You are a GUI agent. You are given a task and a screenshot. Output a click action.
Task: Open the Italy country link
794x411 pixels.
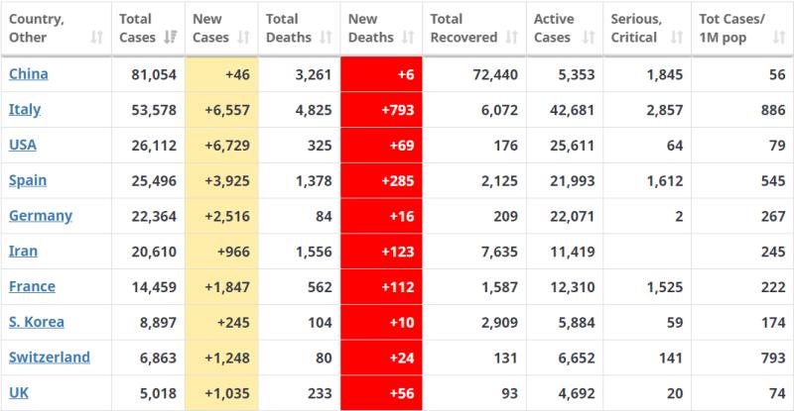tap(25, 110)
